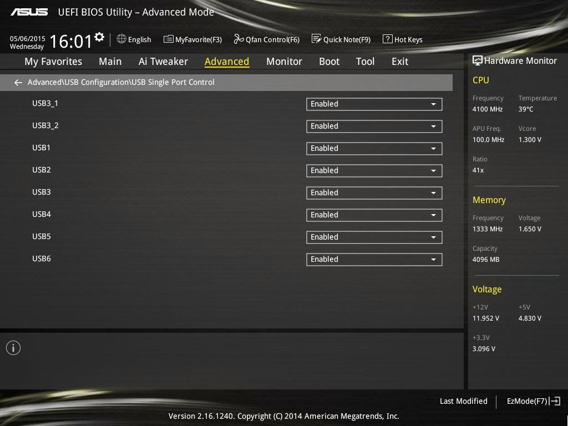Open the USB5 Enabled dropdown
The image size is (568, 426).
(x=374, y=237)
